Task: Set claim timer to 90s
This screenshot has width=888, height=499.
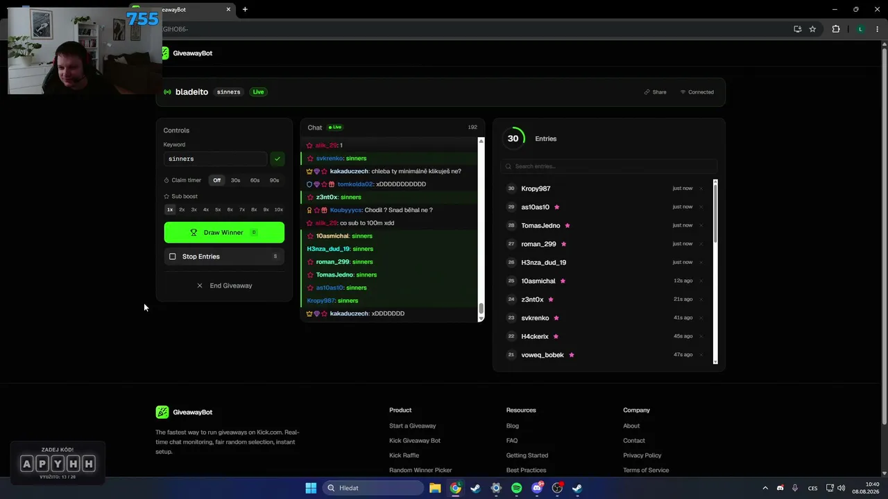Action: [x=275, y=180]
